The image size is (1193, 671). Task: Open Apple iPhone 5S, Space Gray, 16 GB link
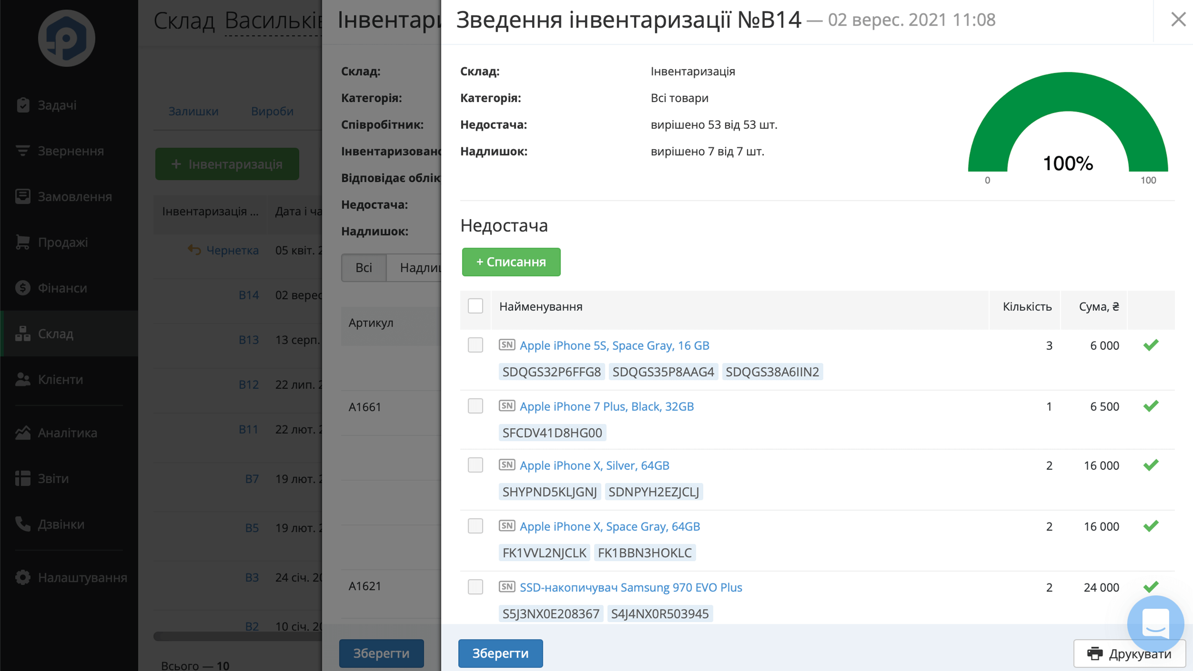point(614,345)
